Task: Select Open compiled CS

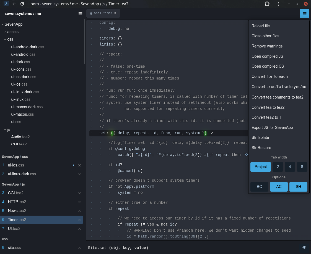Action: (x=279, y=66)
